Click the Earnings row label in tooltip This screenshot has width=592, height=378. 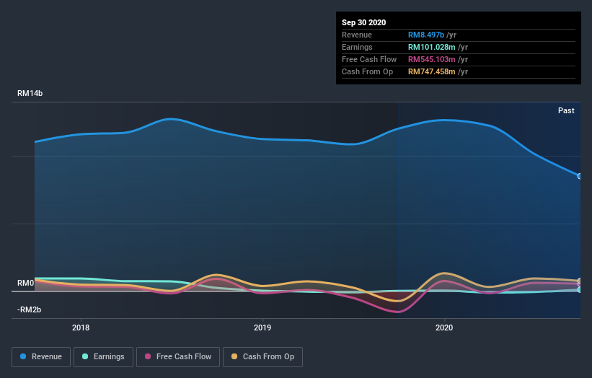(x=357, y=47)
